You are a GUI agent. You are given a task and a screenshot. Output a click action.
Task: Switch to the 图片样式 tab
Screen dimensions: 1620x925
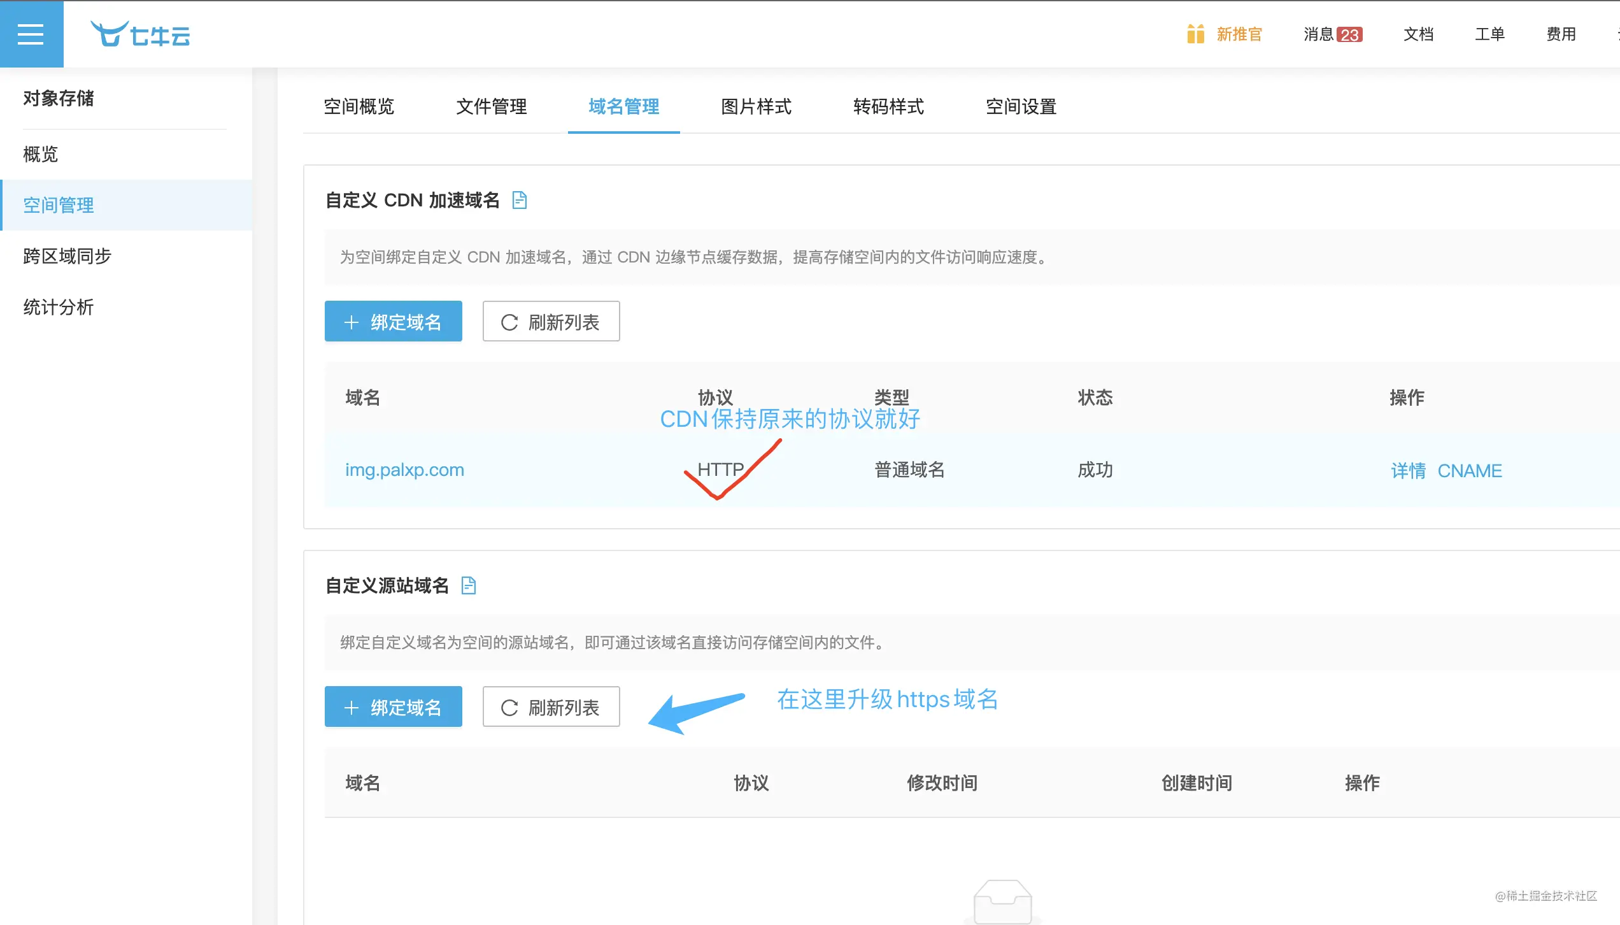[757, 106]
